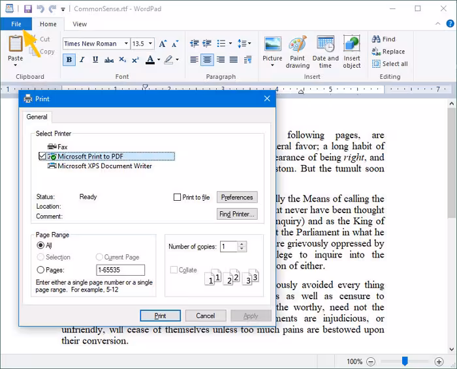The height and width of the screenshot is (369, 457).
Task: Click the bullet list icon
Action: pos(221,44)
